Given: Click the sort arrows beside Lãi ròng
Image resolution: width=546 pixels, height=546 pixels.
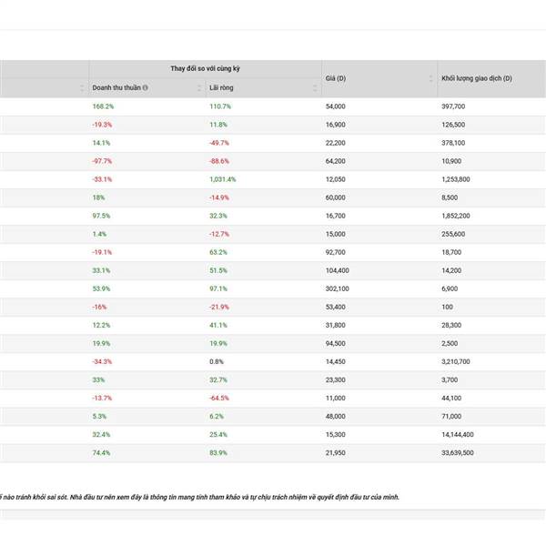Looking at the screenshot, I should 315,88.
